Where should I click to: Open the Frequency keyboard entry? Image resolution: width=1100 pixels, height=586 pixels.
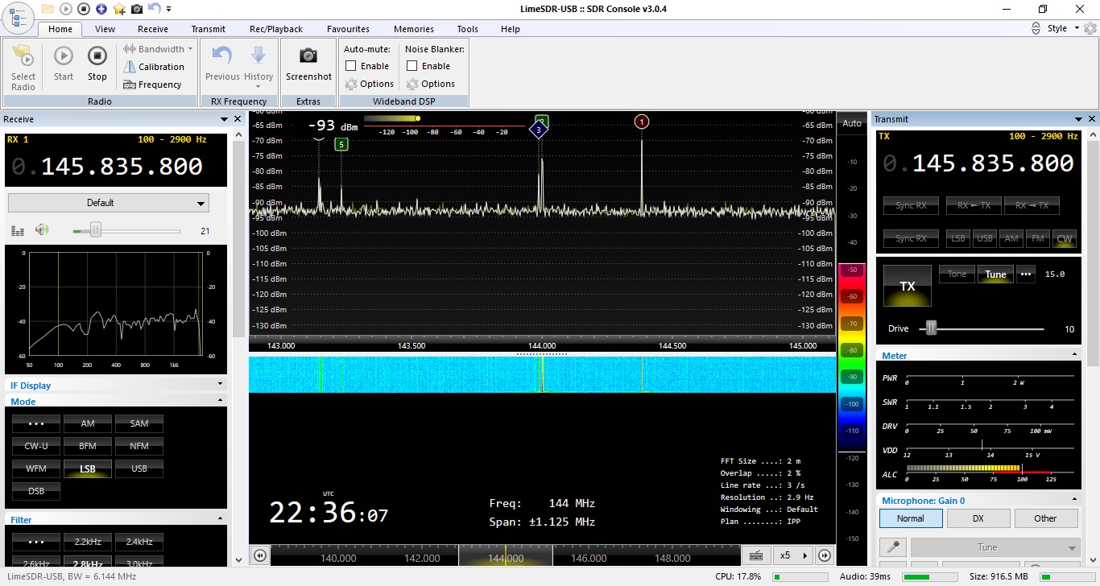[x=152, y=85]
